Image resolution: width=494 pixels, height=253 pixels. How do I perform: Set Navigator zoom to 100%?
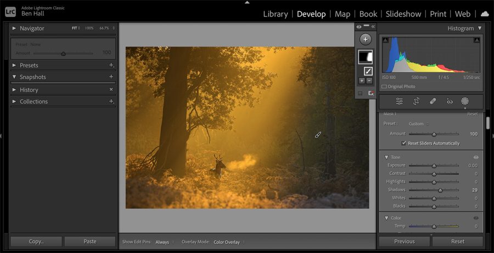pos(89,28)
